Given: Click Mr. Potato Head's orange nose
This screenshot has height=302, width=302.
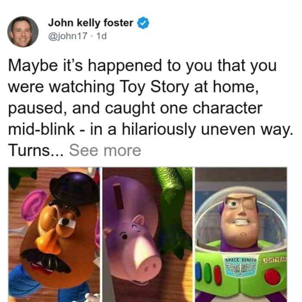Looking at the screenshot, I should 49,241.
